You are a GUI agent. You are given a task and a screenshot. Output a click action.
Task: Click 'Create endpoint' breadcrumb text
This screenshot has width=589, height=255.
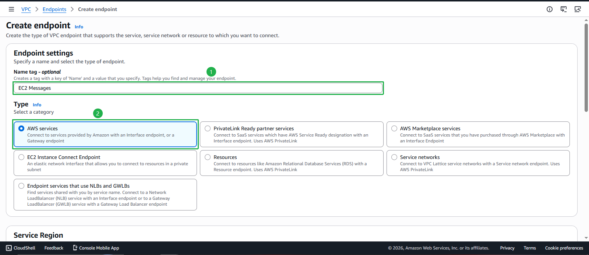[98, 9]
